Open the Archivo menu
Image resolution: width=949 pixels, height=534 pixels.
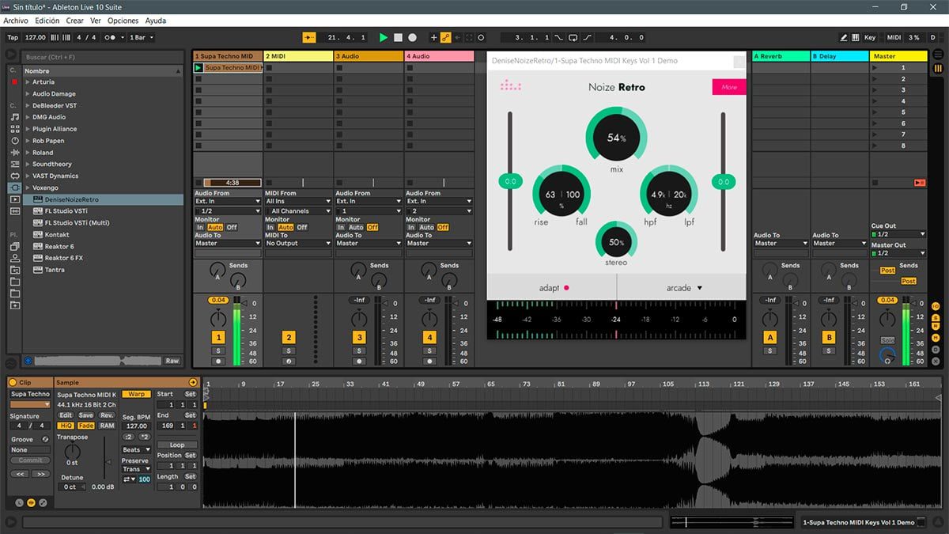16,21
